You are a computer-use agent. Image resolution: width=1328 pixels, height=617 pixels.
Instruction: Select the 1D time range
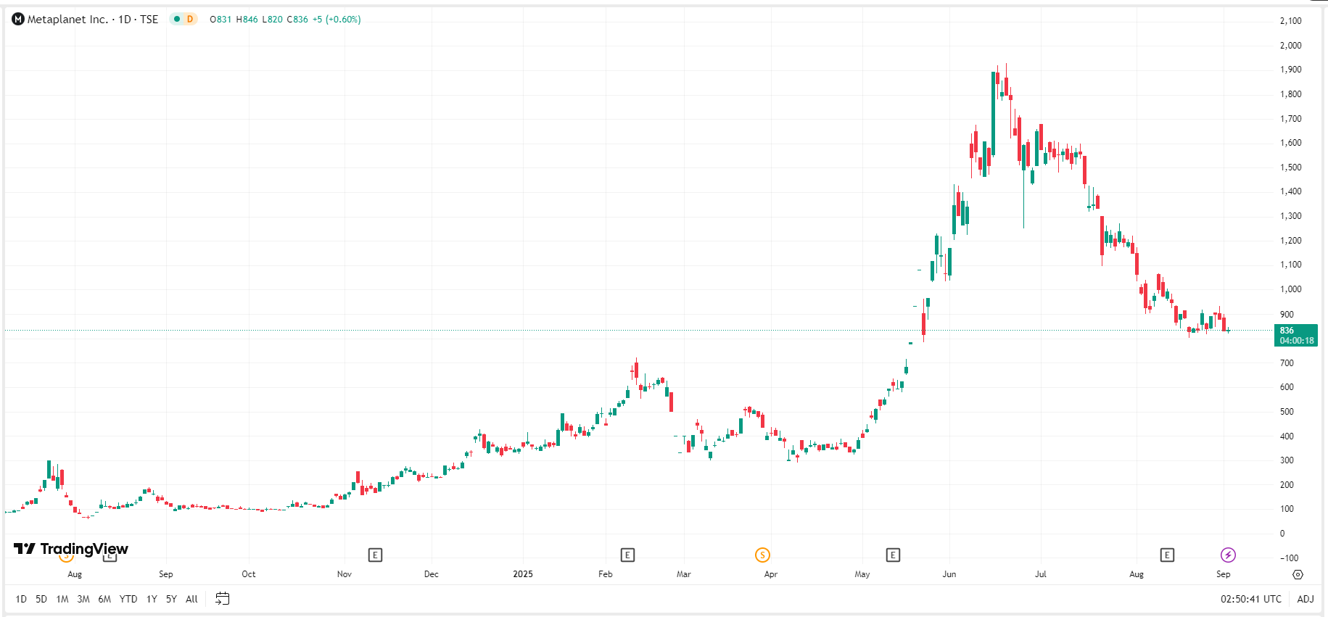(21, 599)
